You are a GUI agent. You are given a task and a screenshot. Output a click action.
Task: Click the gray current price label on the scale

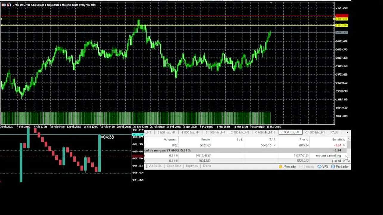(x=342, y=33)
